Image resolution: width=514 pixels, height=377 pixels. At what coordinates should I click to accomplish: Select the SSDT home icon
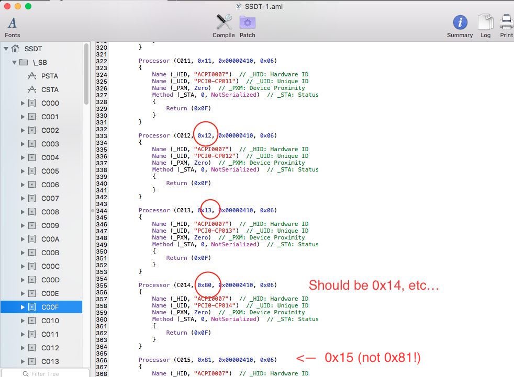15,49
